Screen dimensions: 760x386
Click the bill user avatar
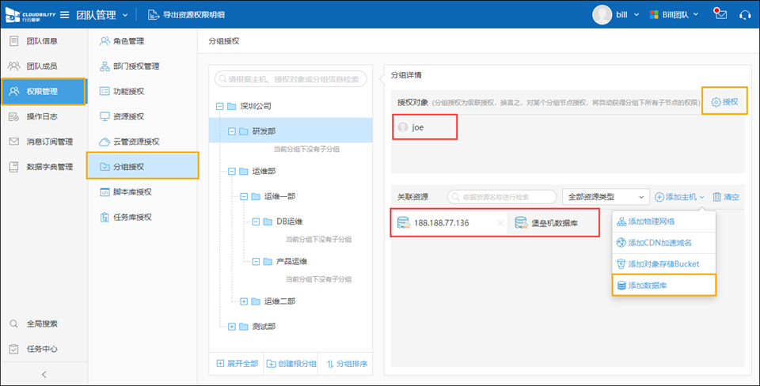click(x=602, y=14)
